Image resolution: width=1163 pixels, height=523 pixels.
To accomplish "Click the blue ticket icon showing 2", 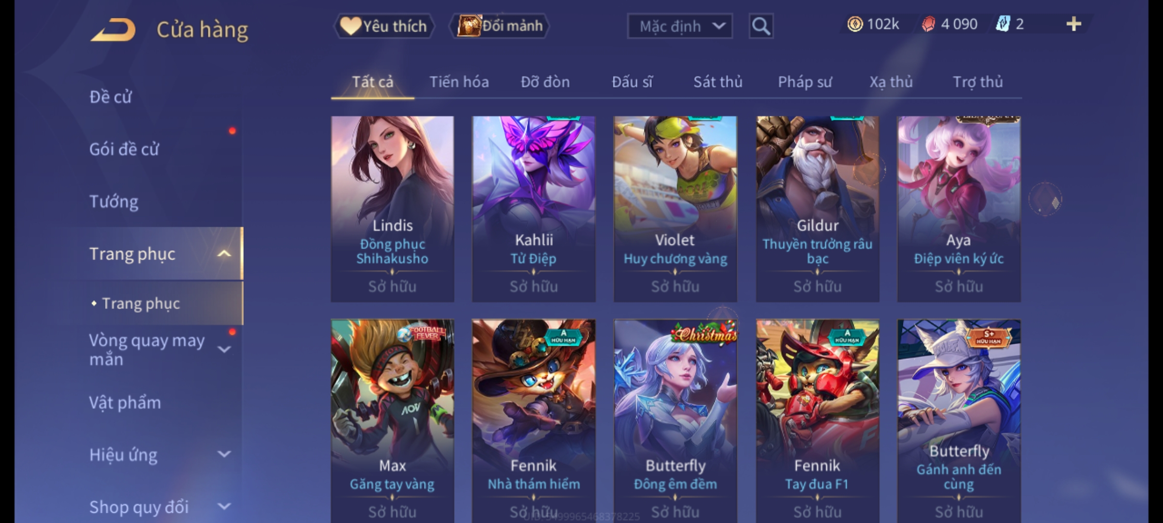I will click(1002, 24).
